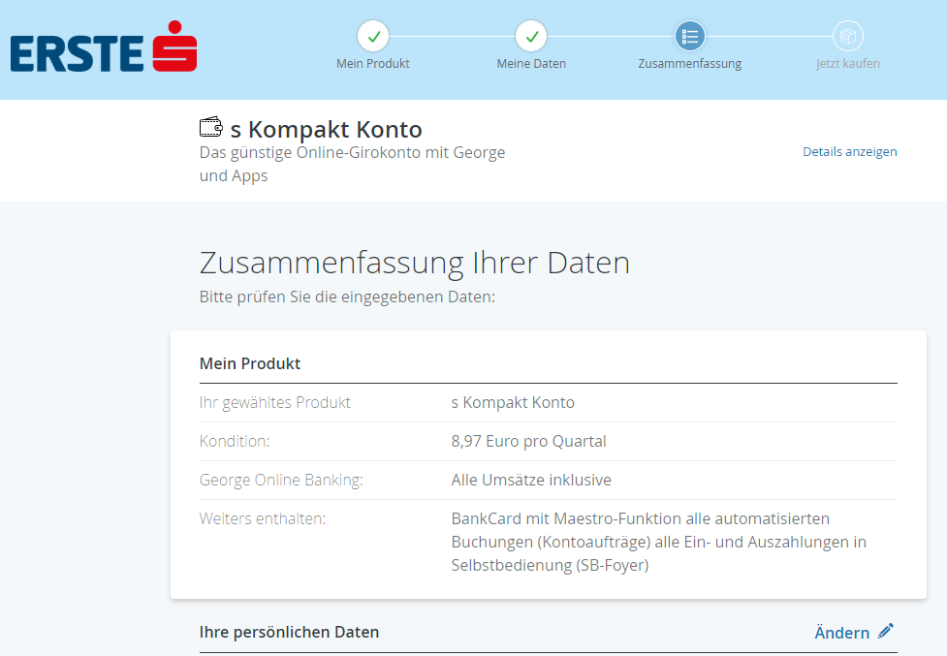Viewport: 947px width, 656px height.
Task: Click the Bitte prüfen Sie die eingegebenen Daten text
Action: 347,297
